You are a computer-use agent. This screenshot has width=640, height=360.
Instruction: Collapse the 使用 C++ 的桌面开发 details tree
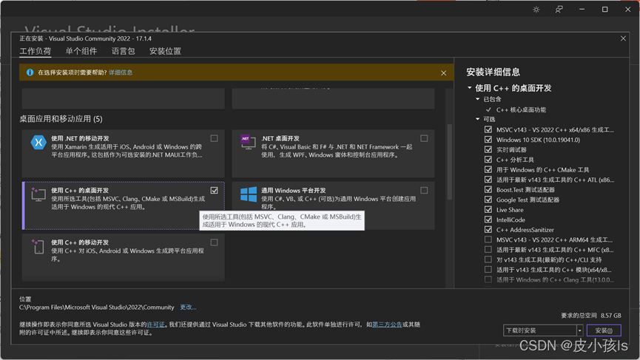coord(469,88)
